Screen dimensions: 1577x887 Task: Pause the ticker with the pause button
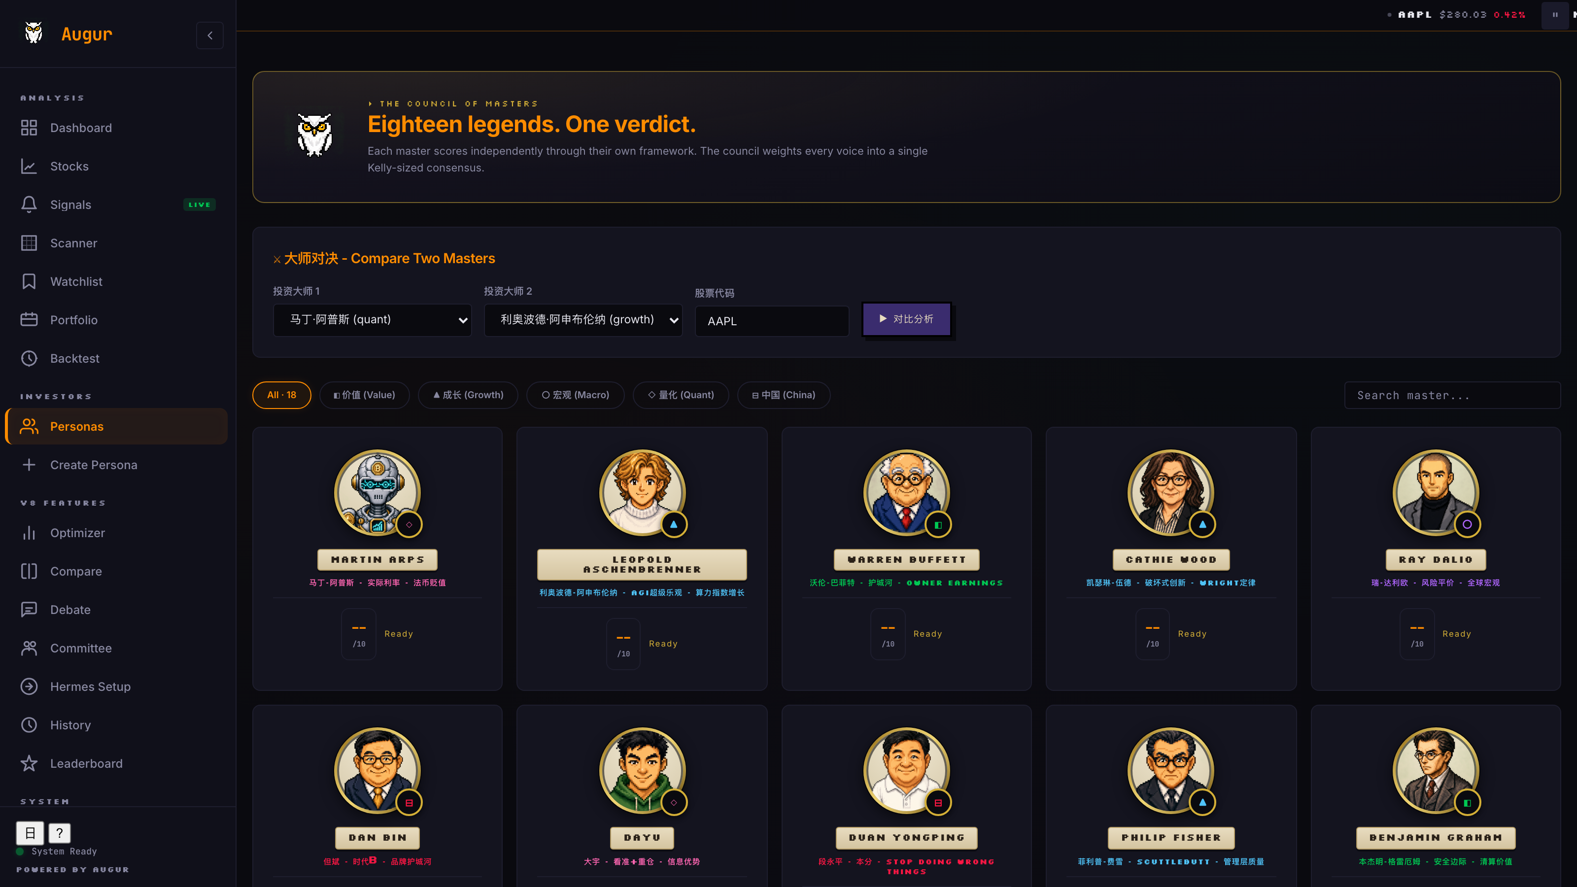(x=1555, y=15)
